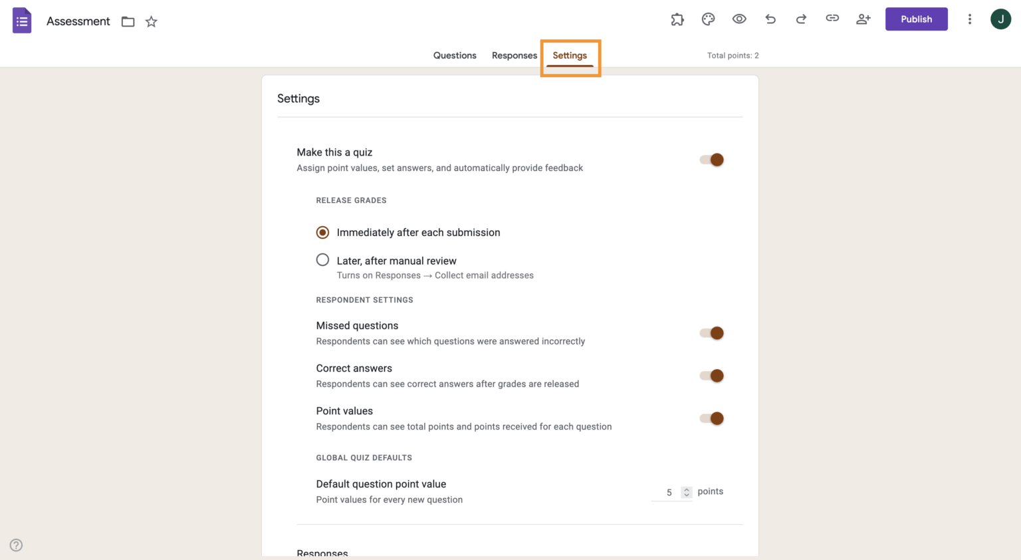The height and width of the screenshot is (560, 1021).
Task: Copy the form link icon
Action: pyautogui.click(x=832, y=19)
